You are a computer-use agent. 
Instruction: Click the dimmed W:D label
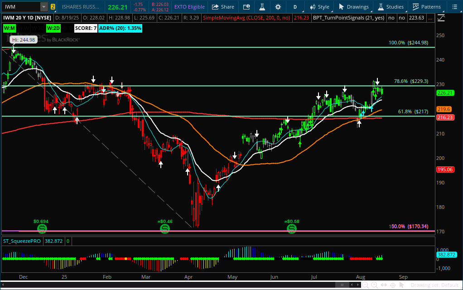pos(68,29)
